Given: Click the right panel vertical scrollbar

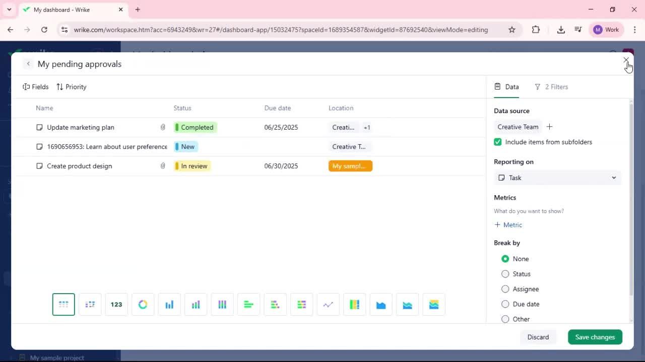Looking at the screenshot, I should tap(631, 199).
